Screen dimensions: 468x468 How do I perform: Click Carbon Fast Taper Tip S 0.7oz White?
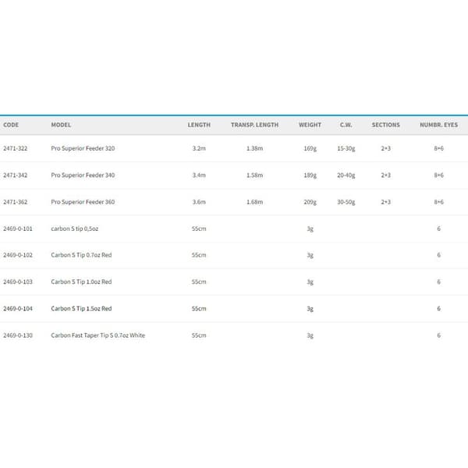98,335
